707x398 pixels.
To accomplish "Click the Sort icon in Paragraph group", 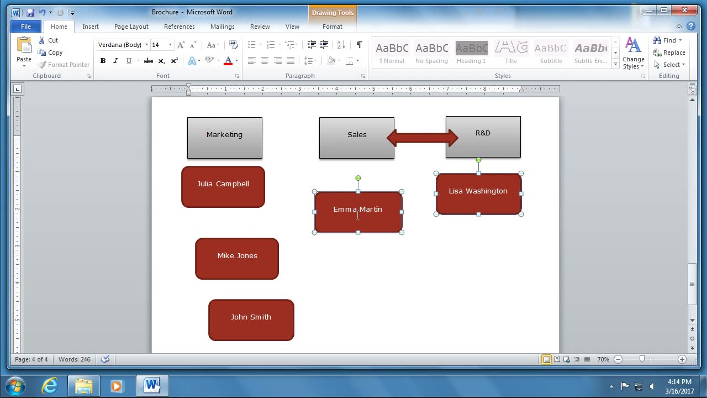I will point(341,45).
